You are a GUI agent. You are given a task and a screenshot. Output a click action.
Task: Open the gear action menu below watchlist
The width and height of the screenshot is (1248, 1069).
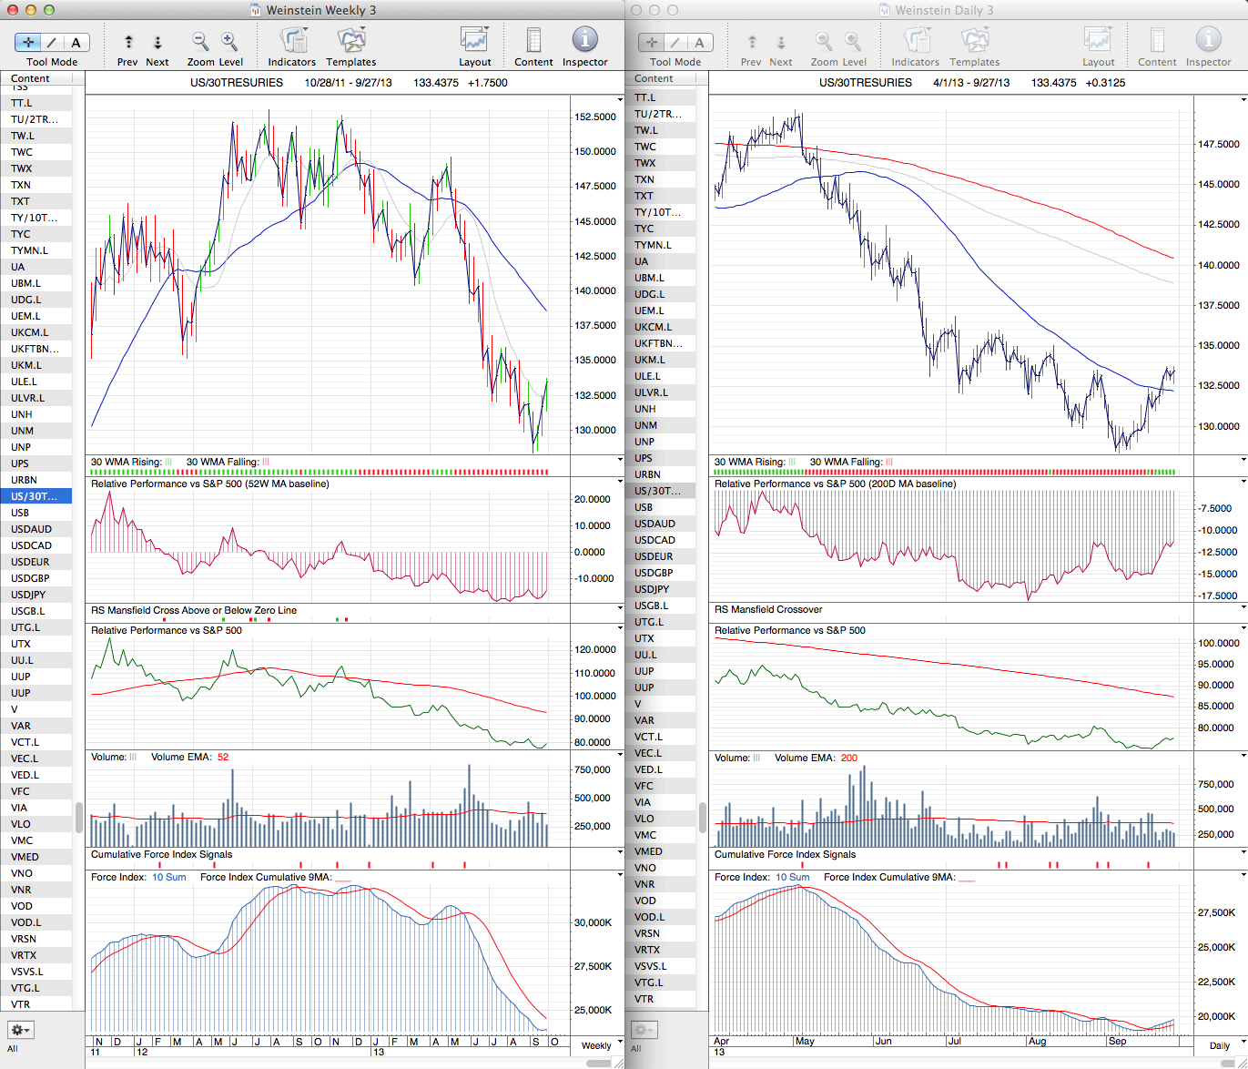click(x=20, y=1030)
